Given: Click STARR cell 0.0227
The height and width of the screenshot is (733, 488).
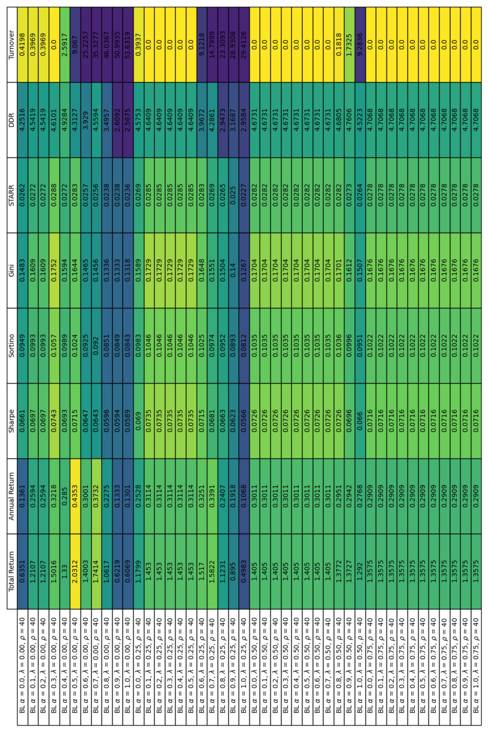Looking at the screenshot, I should click(x=244, y=195).
